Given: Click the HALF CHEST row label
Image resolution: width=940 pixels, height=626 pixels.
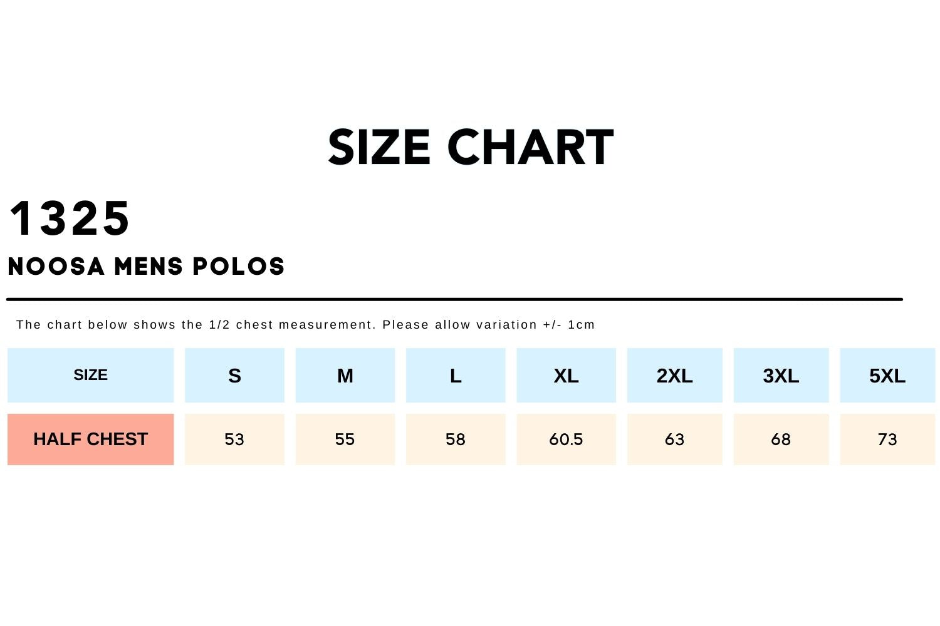Looking at the screenshot, I should click(90, 439).
